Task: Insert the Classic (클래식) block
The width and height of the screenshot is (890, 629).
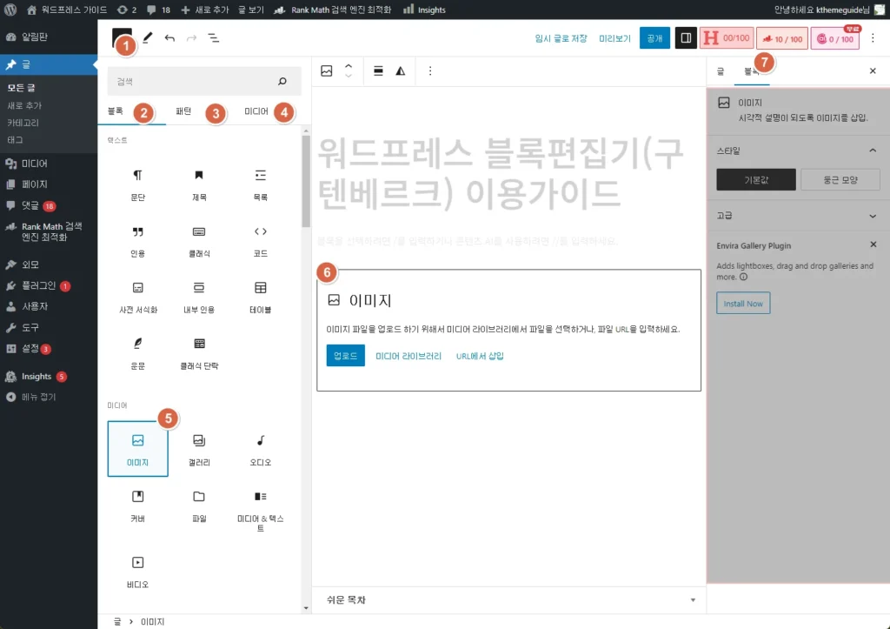Action: [x=199, y=241]
